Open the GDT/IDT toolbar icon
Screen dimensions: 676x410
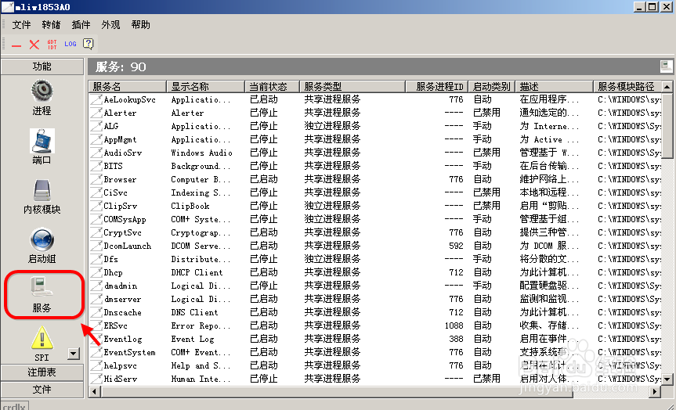[x=52, y=44]
